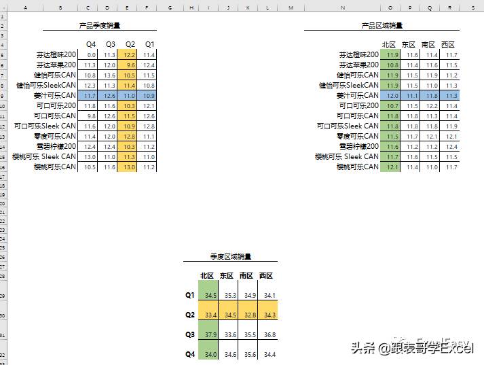Click the 季度区域销量 title cell
The height and width of the screenshot is (365, 484).
231,256
